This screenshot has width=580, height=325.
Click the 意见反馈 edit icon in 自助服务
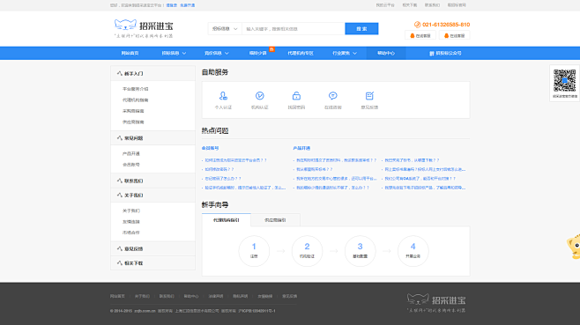click(x=369, y=96)
